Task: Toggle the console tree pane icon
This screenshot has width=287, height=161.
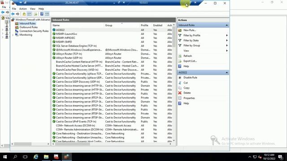Action: [29, 14]
